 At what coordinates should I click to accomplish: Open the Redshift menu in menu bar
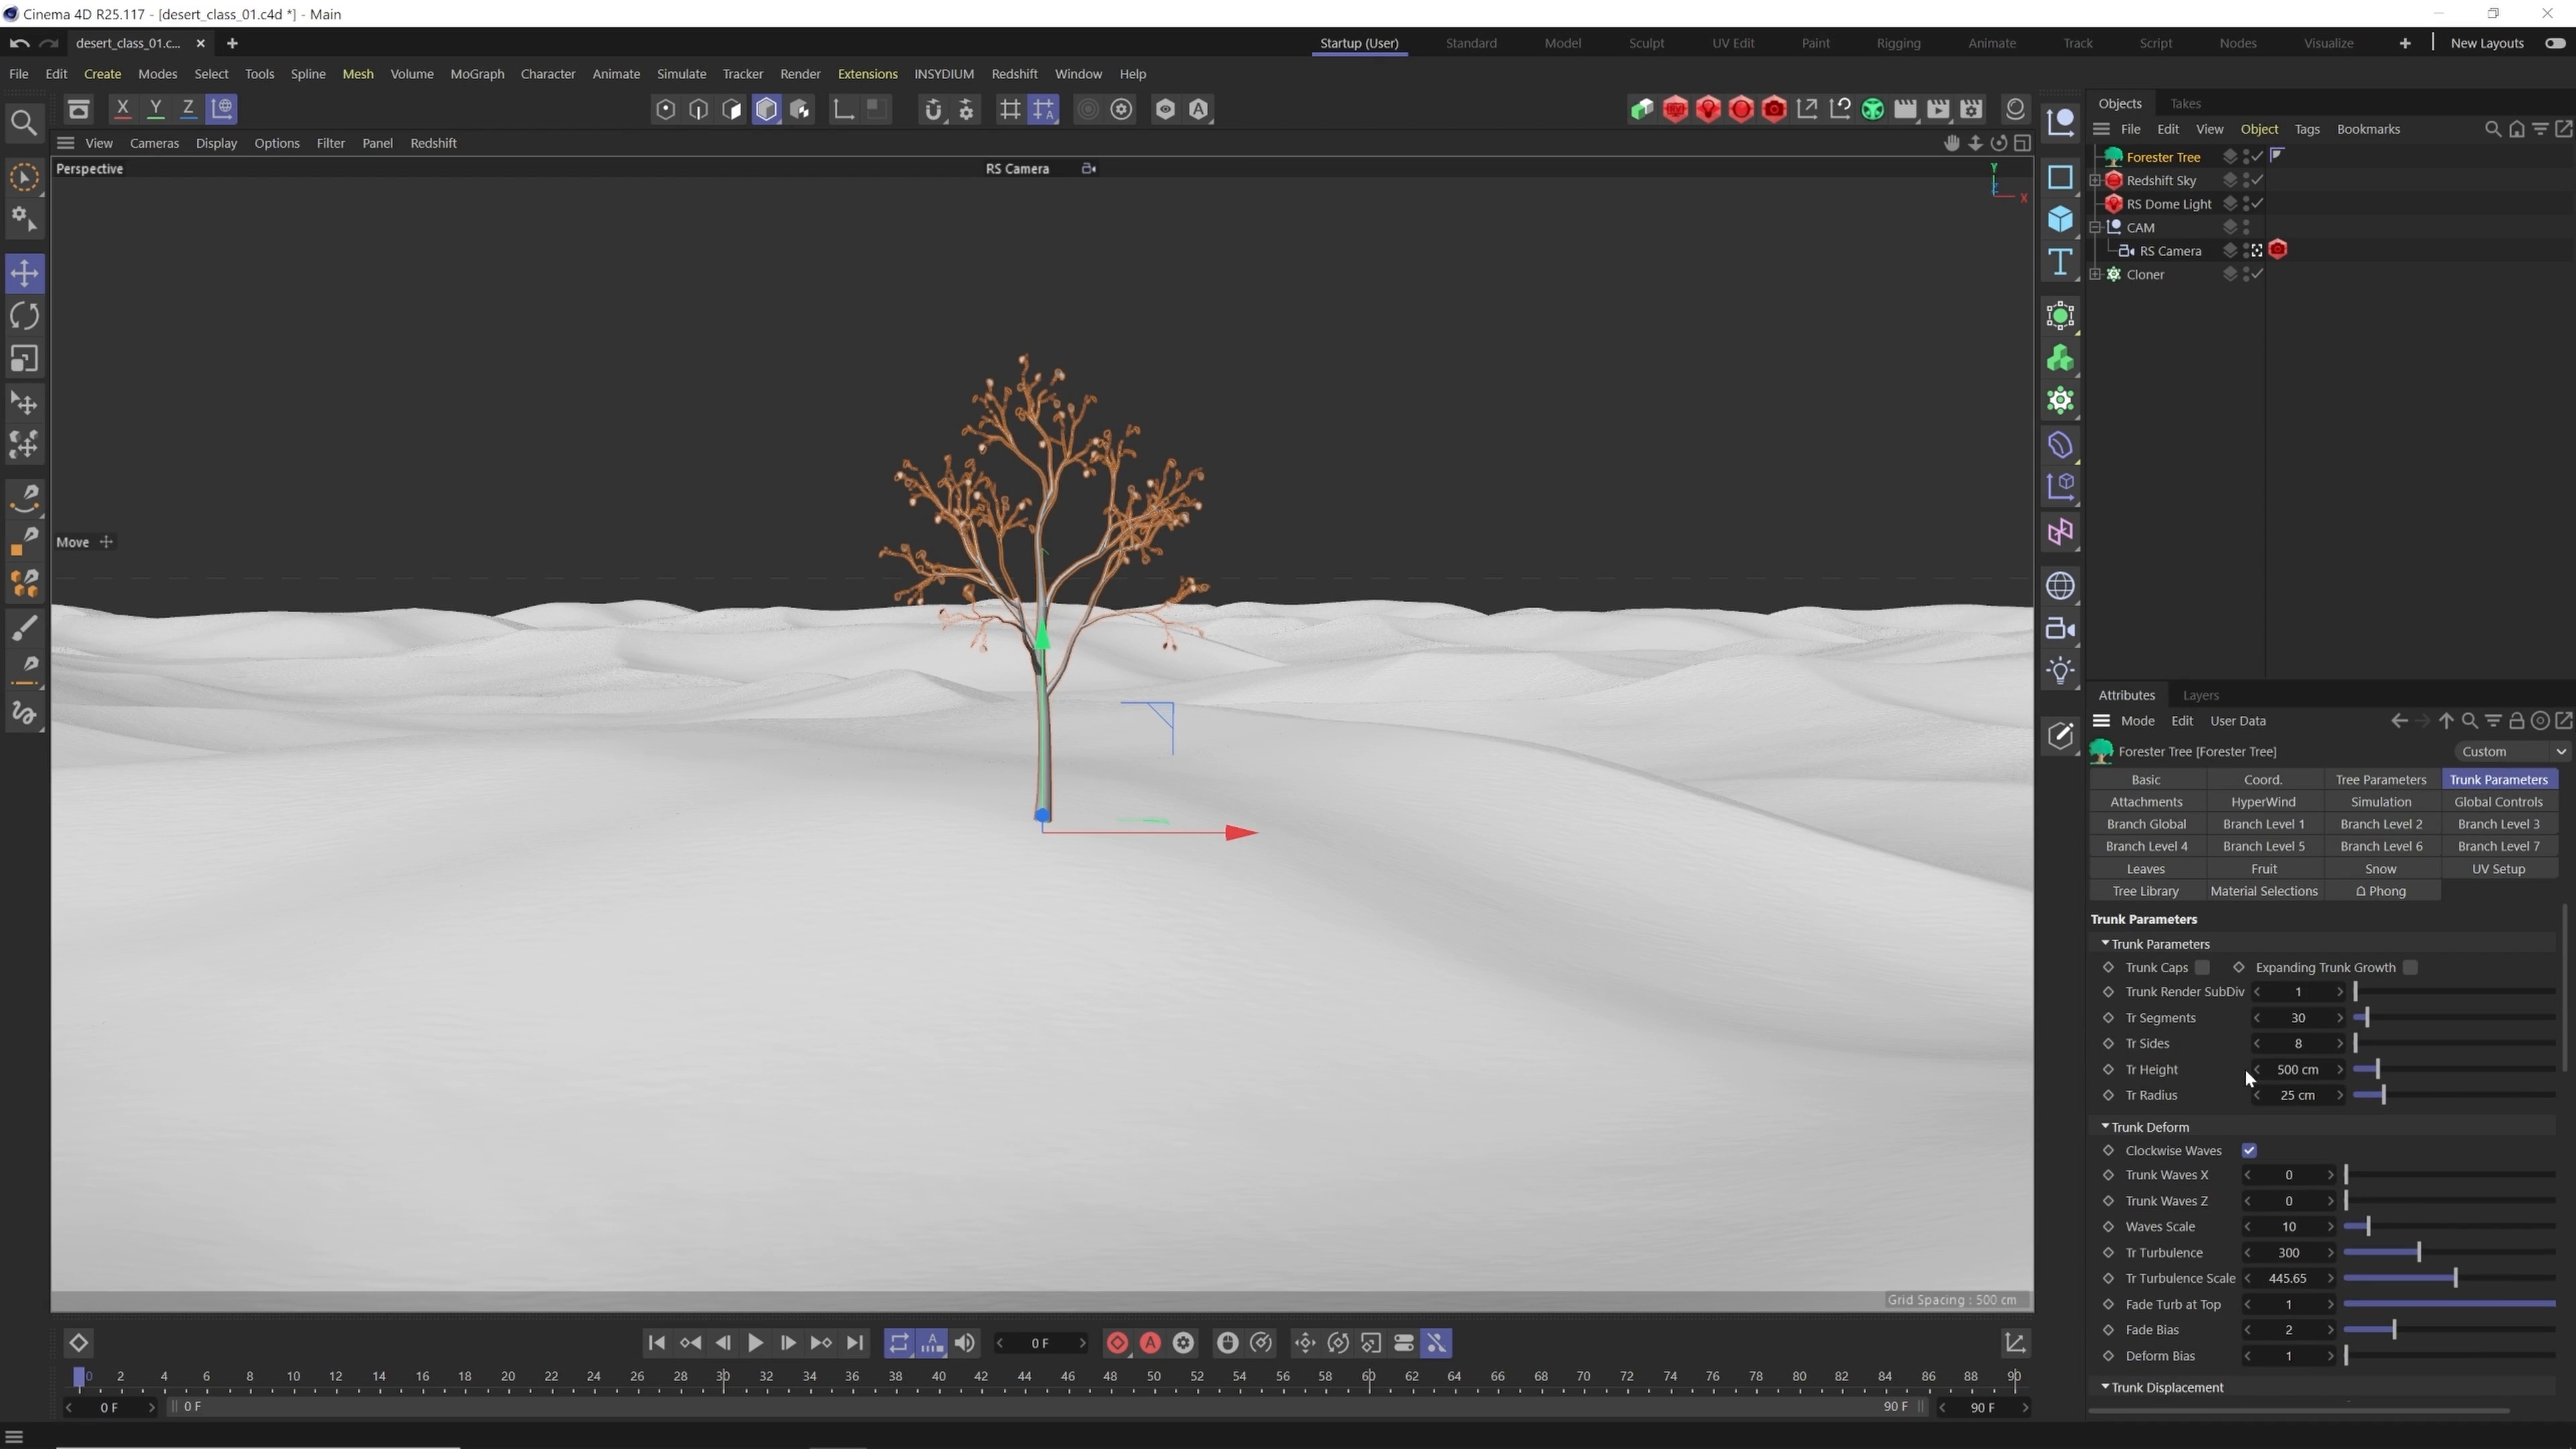[1014, 74]
